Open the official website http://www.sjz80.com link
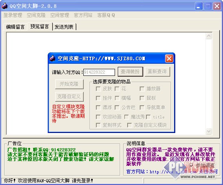This screenshot has width=223, height=185. pyautogui.click(x=173, y=172)
